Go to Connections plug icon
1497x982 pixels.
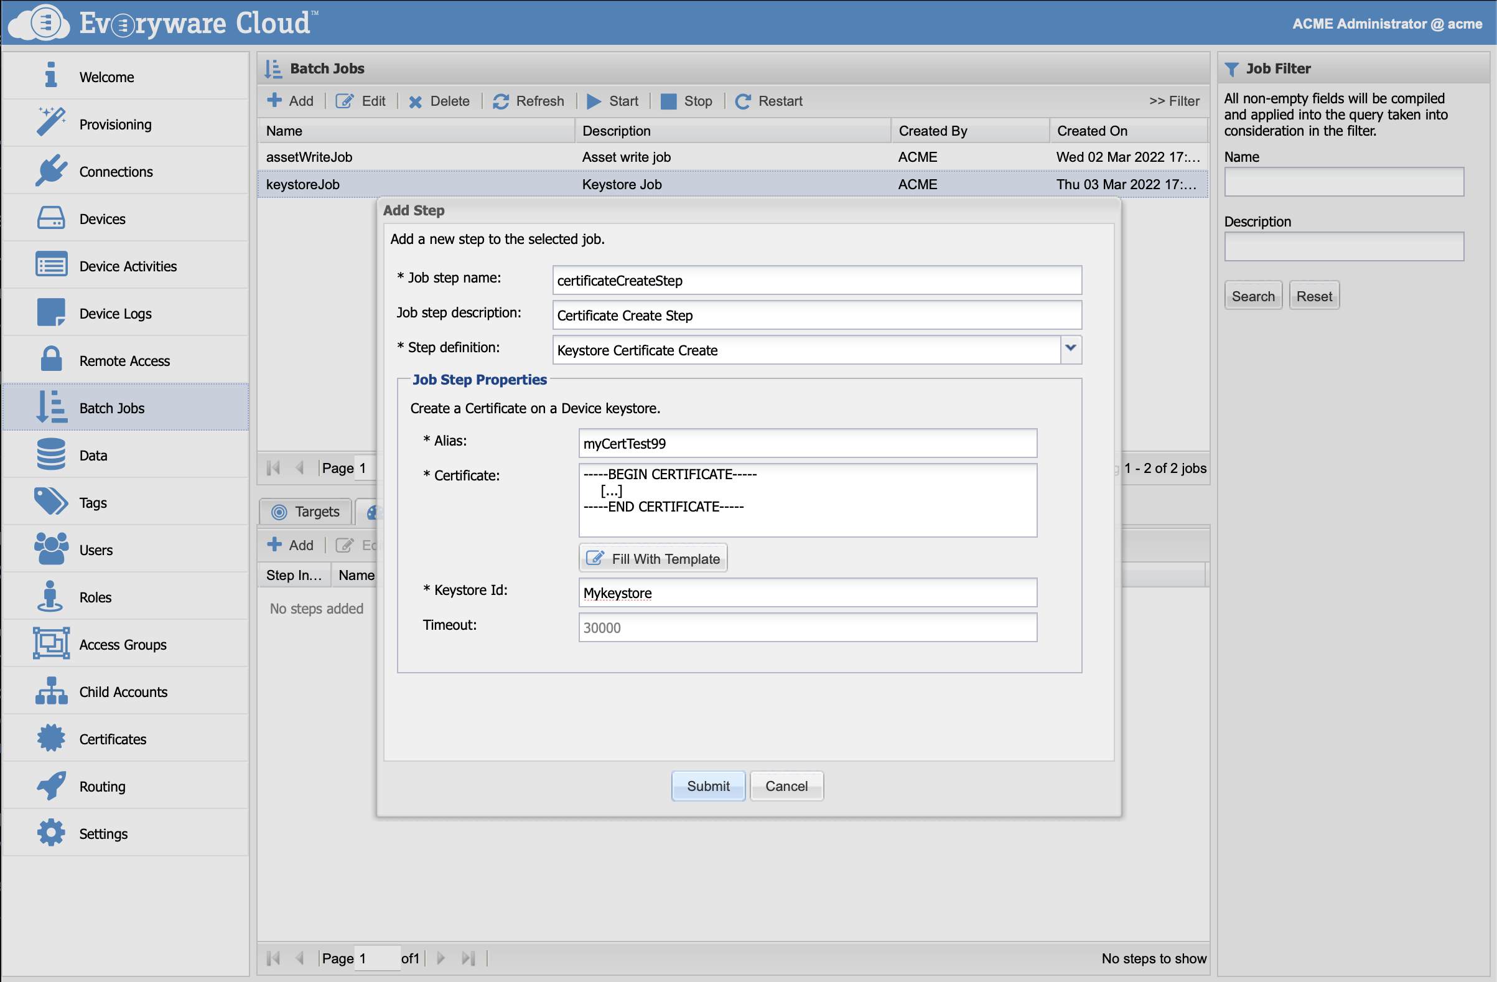(51, 170)
